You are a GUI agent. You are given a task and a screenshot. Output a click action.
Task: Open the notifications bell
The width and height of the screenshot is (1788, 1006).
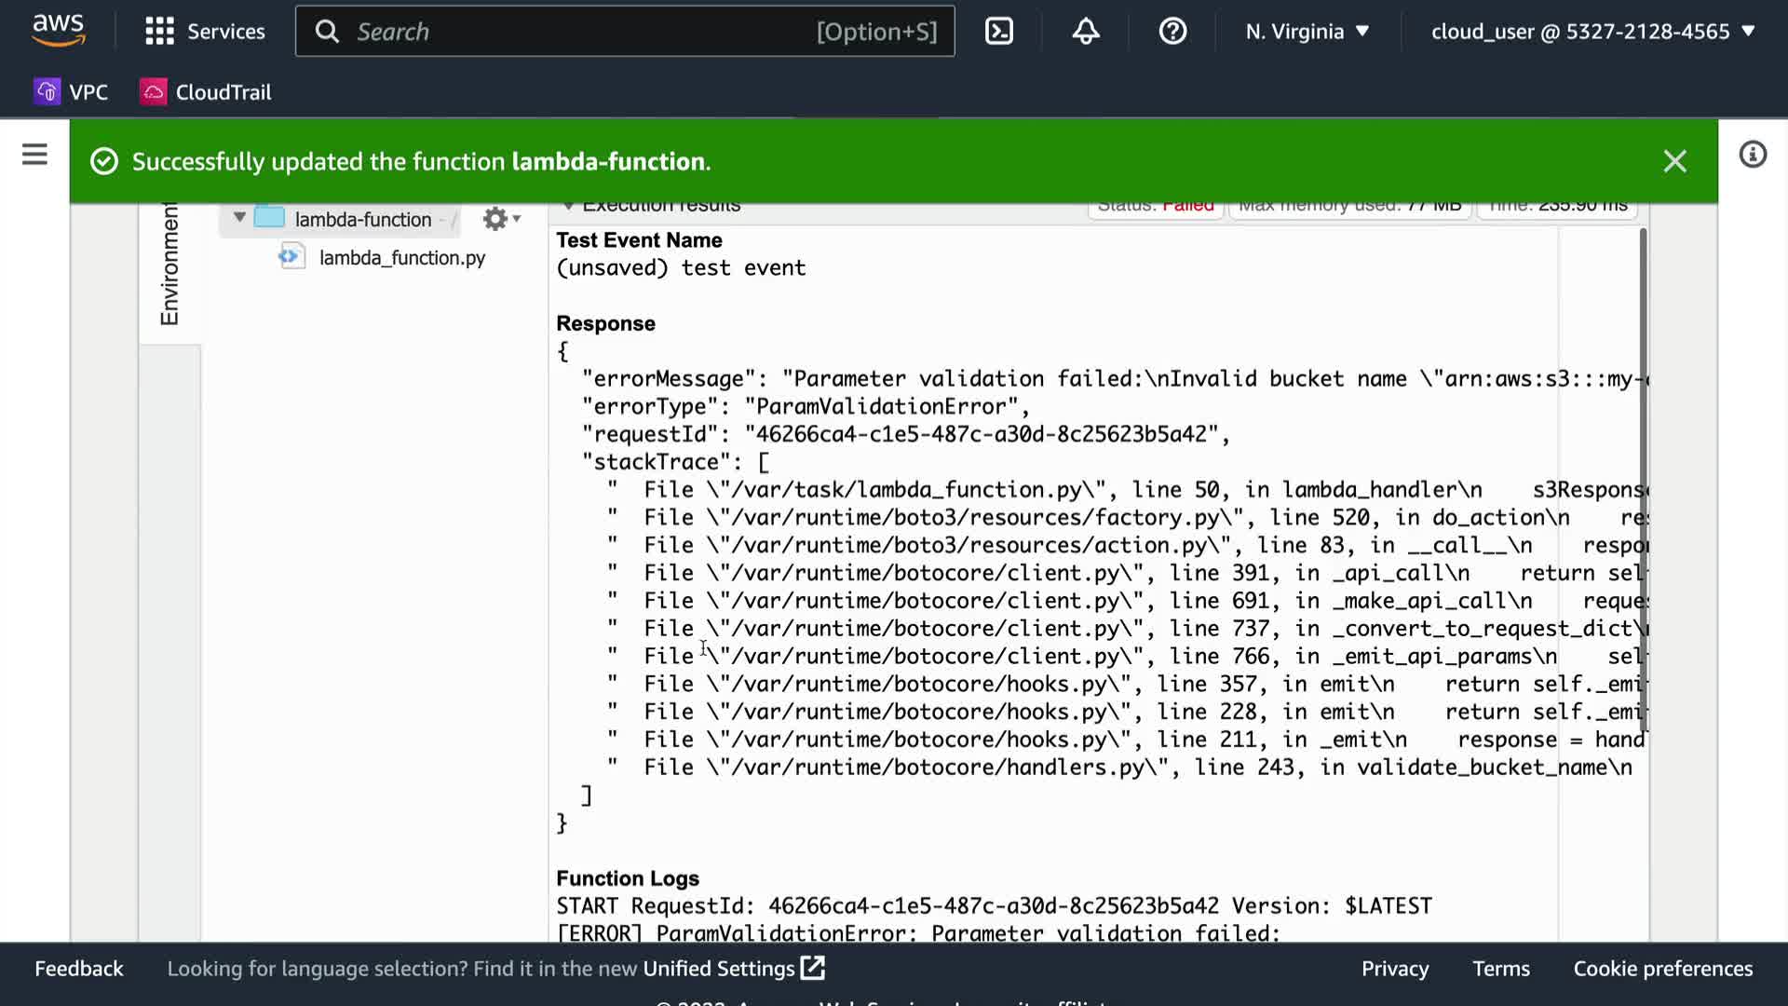1085,32
